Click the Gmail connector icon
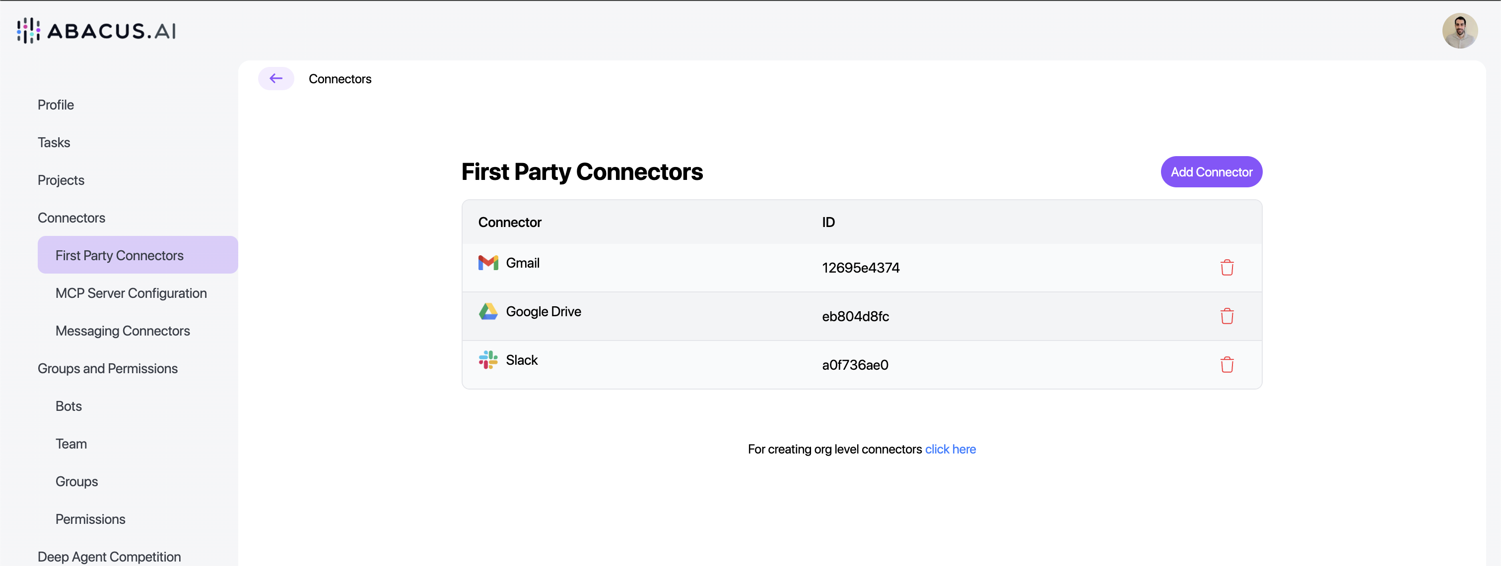Image resolution: width=1501 pixels, height=566 pixels. coord(488,263)
